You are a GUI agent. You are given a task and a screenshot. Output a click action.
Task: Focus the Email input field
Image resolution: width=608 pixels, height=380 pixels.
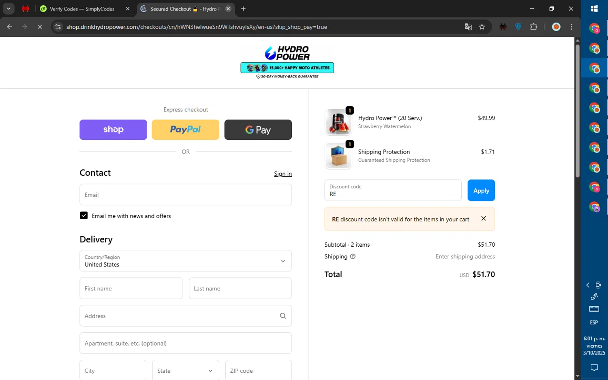coord(186,194)
